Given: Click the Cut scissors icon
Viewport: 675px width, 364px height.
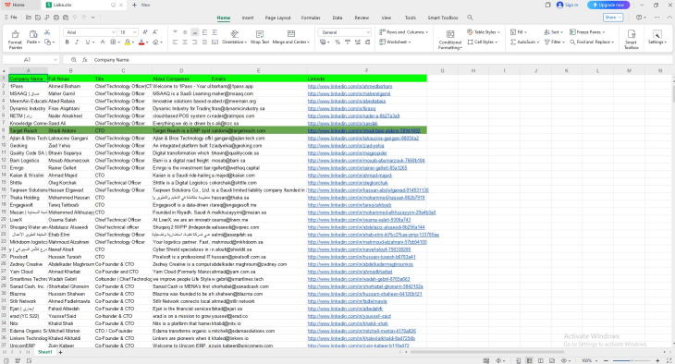Looking at the screenshot, I should (47, 32).
